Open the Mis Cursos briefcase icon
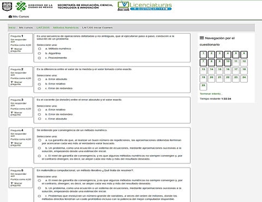262x202 pixels. [x=10, y=16]
